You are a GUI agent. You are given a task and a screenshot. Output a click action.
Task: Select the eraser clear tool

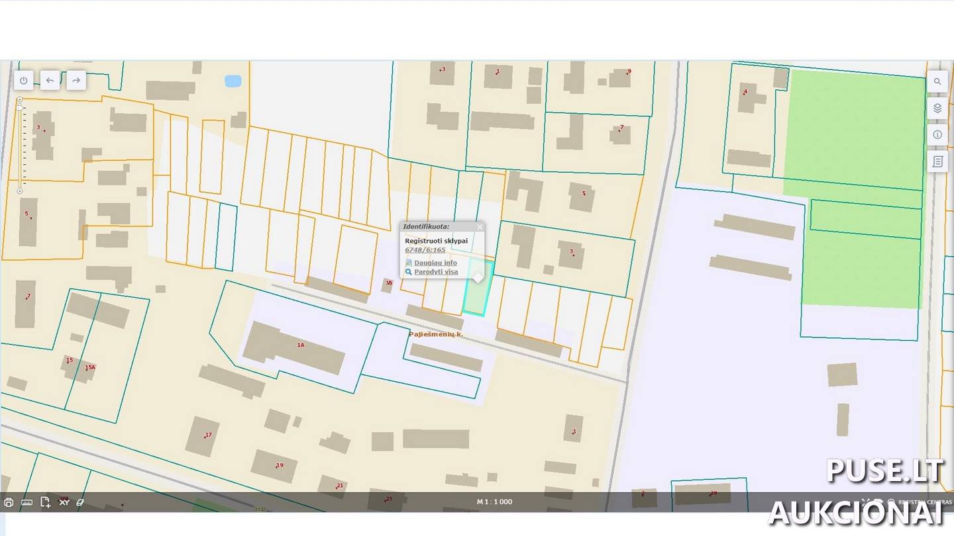(81, 502)
